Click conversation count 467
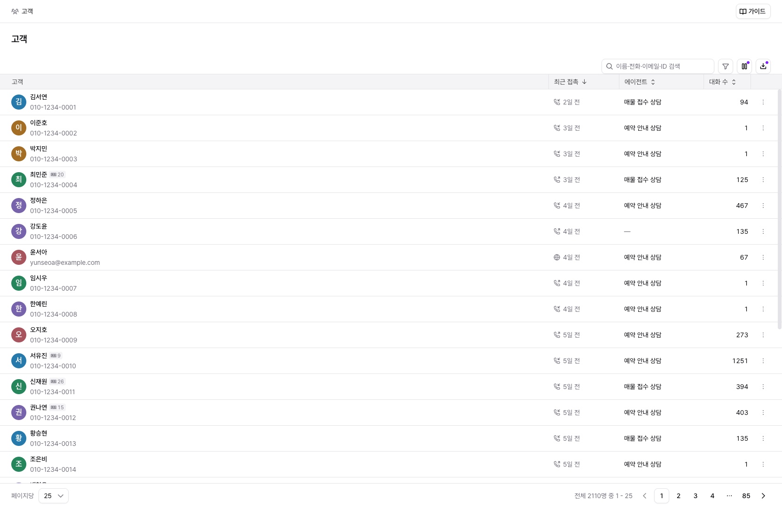 click(x=742, y=206)
